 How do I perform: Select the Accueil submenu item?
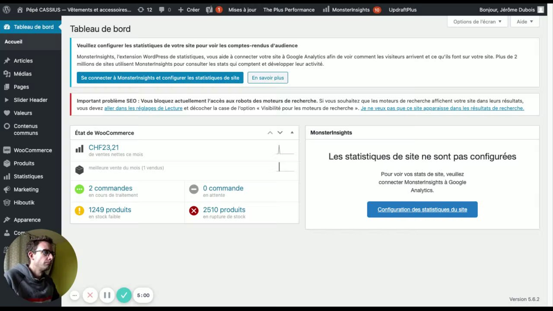(x=13, y=41)
